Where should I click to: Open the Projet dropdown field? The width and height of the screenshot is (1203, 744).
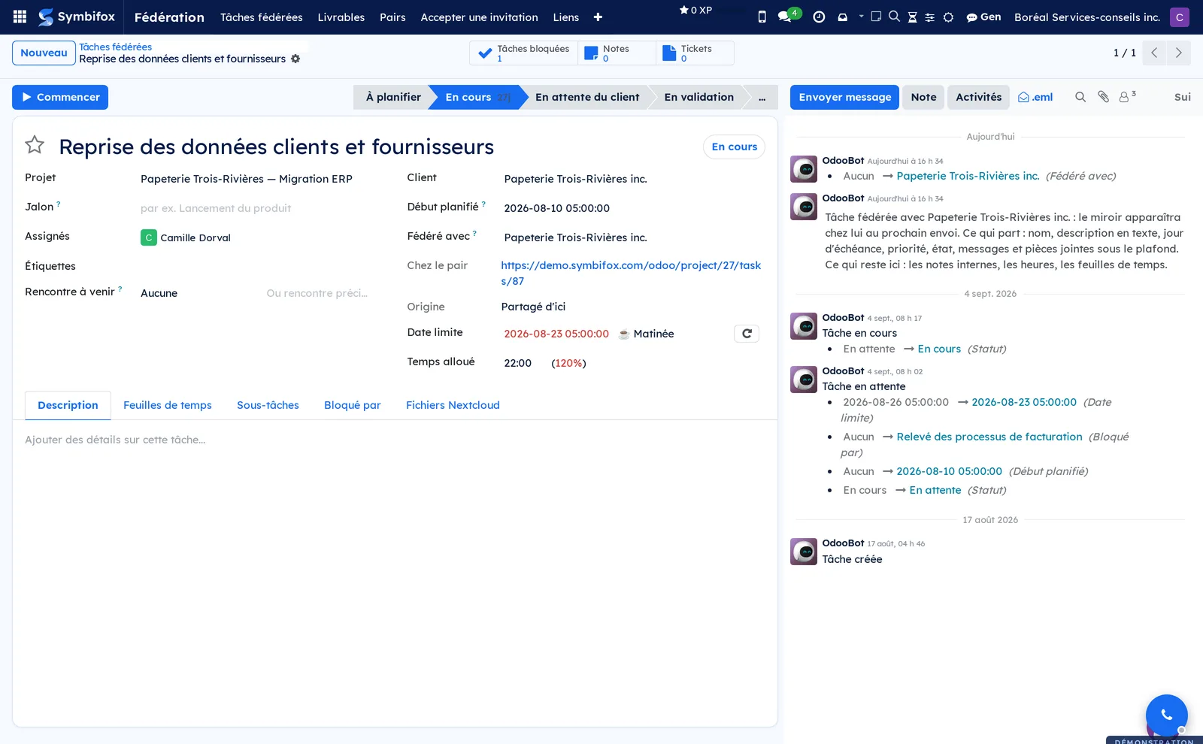[x=255, y=179]
